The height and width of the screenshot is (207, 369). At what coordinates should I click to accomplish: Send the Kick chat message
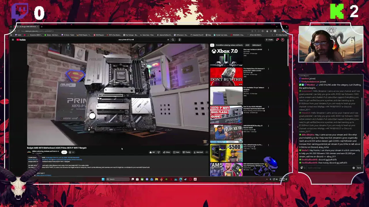[x=359, y=168]
